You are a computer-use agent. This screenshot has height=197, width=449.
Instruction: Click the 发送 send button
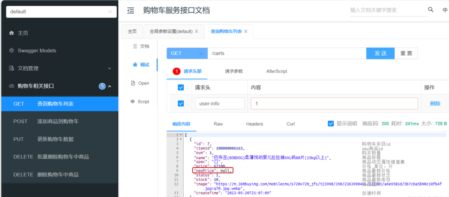click(x=380, y=53)
